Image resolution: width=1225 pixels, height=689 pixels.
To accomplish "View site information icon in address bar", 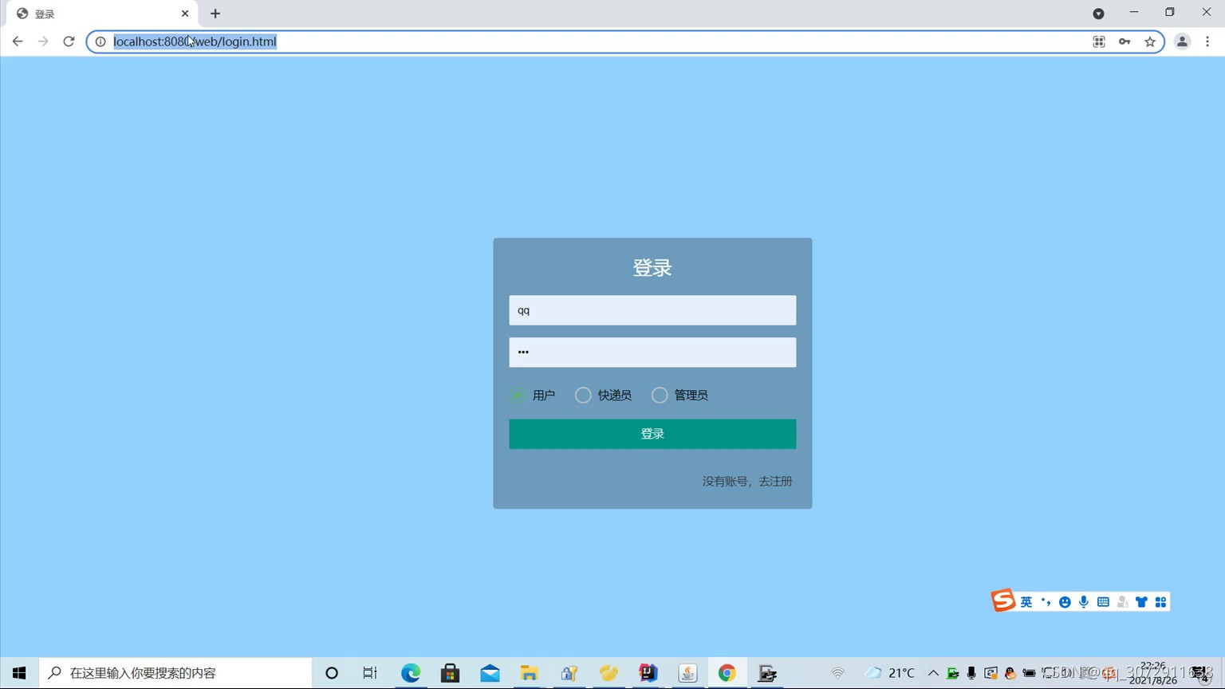I will point(100,41).
